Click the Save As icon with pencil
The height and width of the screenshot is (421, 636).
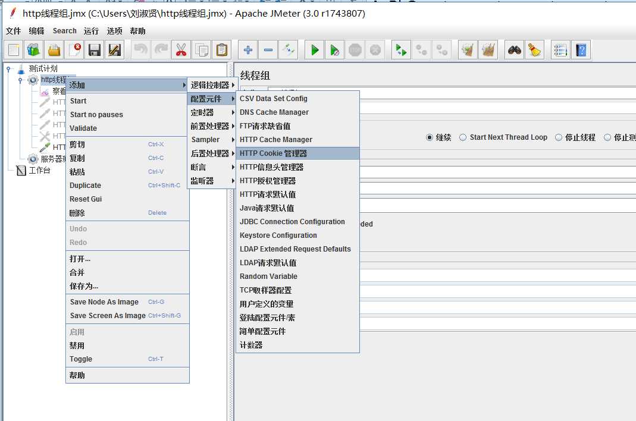coord(115,51)
